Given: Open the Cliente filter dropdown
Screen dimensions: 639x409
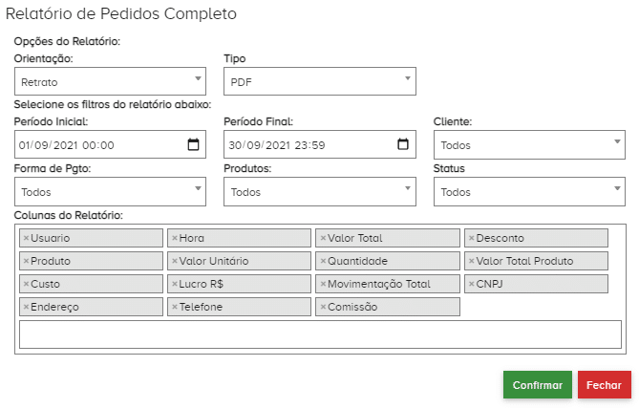Looking at the screenshot, I should [529, 145].
